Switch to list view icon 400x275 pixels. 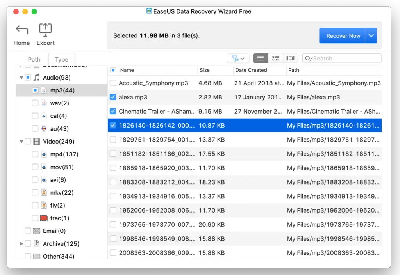click(261, 59)
